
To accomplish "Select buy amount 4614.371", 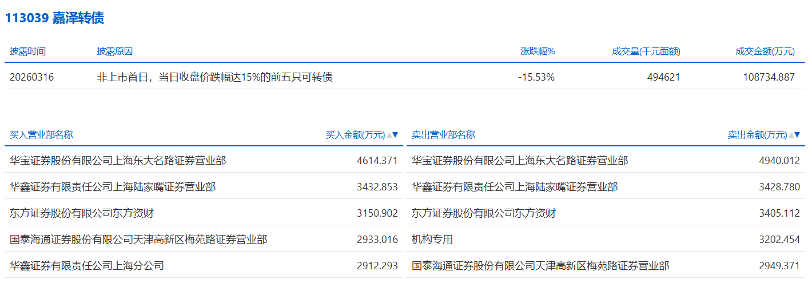I will pyautogui.click(x=377, y=161).
